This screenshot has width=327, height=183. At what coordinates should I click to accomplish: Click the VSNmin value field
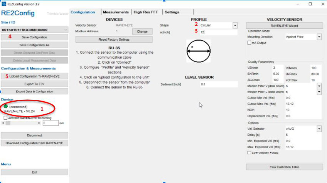pyautogui.click(x=278, y=68)
